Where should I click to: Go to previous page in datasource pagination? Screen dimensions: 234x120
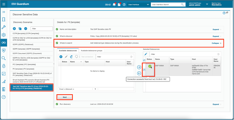pos(93,89)
